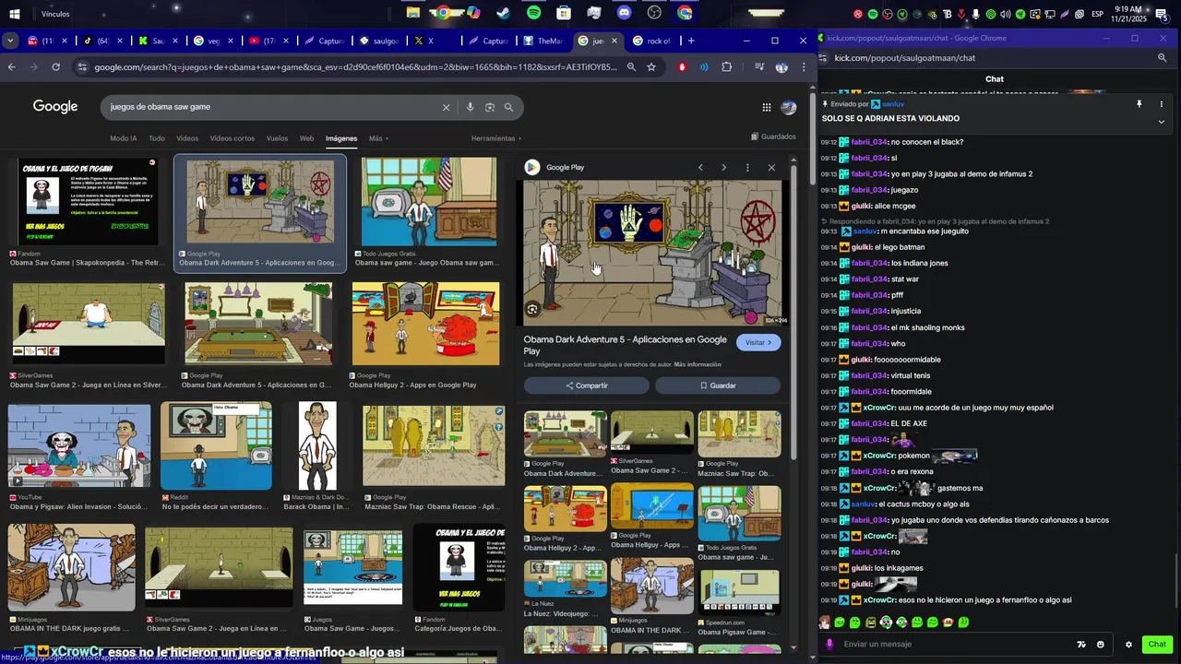Open Windows Start menu
1181x664 pixels.
click(15, 14)
